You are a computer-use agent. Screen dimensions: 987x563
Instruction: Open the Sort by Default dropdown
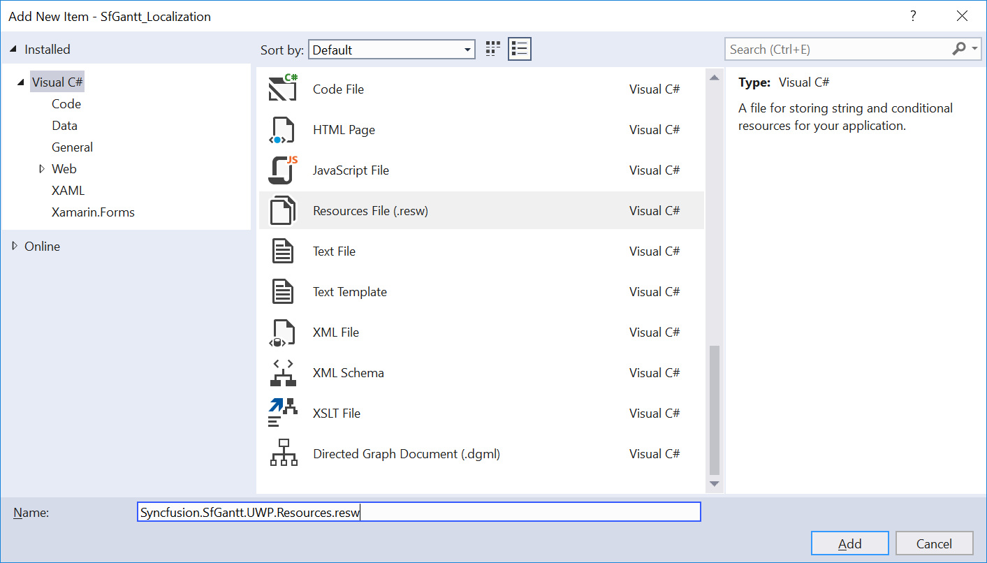pyautogui.click(x=392, y=50)
